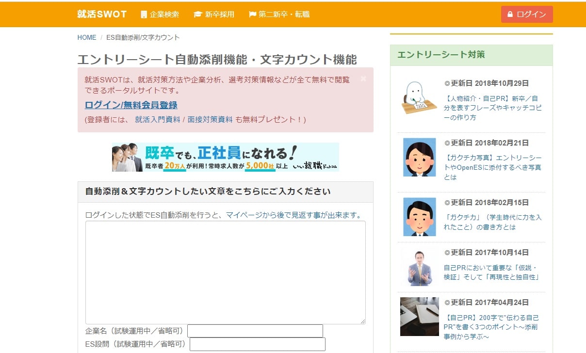Click inside the large essay text area
This screenshot has width=586, height=353.
[226, 273]
